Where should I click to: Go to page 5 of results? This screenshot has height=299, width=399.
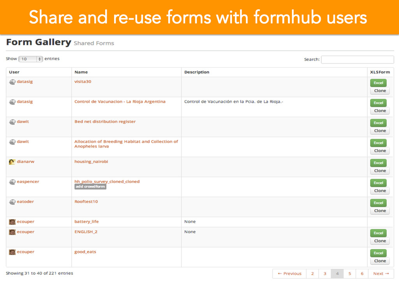[x=350, y=274]
